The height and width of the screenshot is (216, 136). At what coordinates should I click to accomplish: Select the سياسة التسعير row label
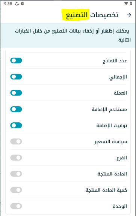[x=110, y=142]
